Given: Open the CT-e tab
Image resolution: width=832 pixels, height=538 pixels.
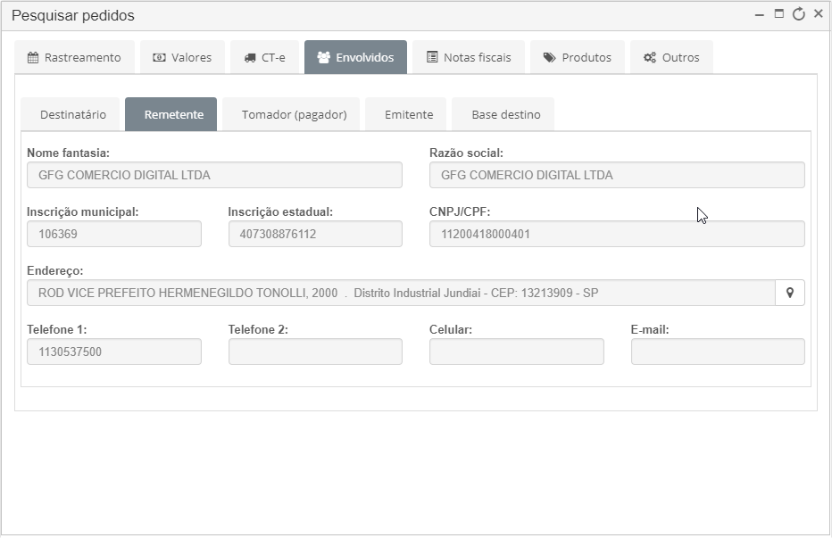Looking at the screenshot, I should coord(265,57).
